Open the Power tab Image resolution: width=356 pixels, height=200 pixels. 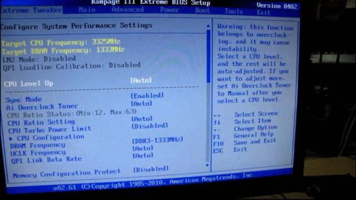(x=169, y=10)
